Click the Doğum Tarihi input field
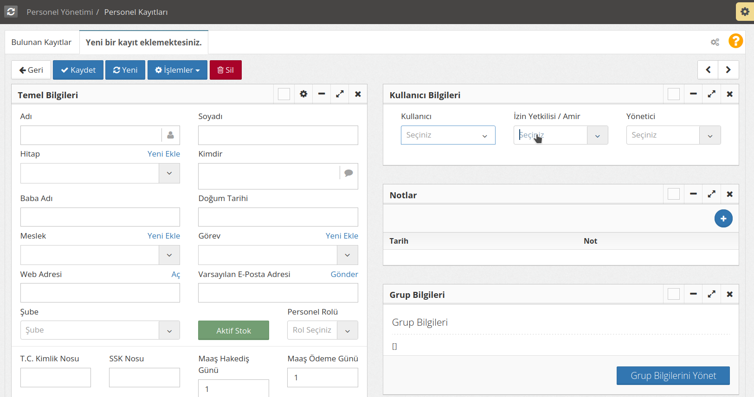Image resolution: width=754 pixels, height=397 pixels. click(x=278, y=217)
